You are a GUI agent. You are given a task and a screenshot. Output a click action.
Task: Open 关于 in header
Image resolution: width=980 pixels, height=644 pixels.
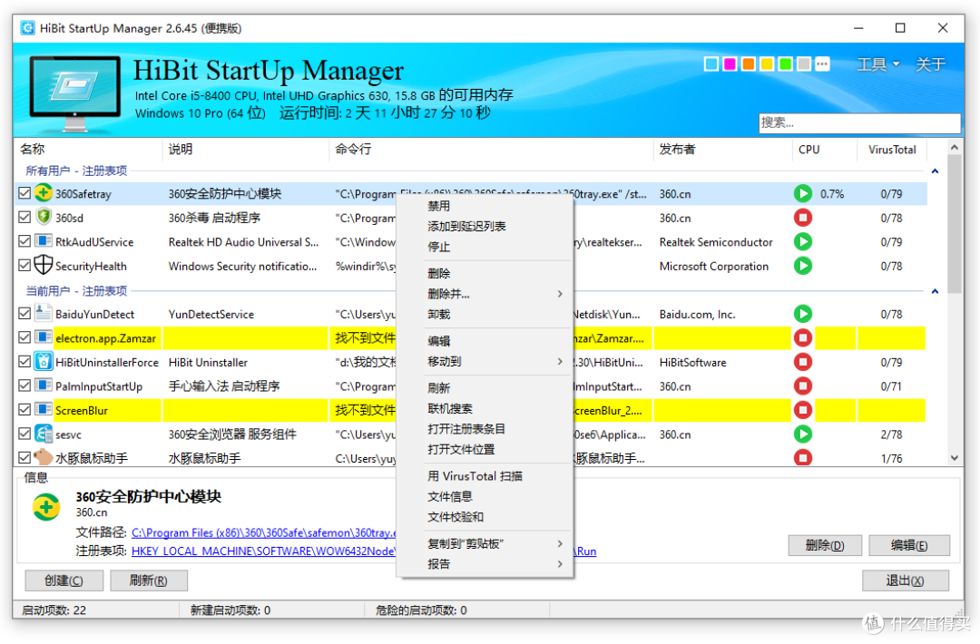931,64
